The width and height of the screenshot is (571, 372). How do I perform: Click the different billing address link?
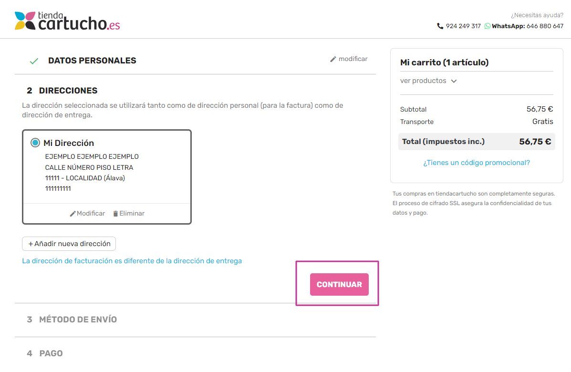[x=132, y=261]
